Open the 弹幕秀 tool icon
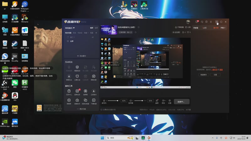 pyautogui.click(x=69, y=100)
